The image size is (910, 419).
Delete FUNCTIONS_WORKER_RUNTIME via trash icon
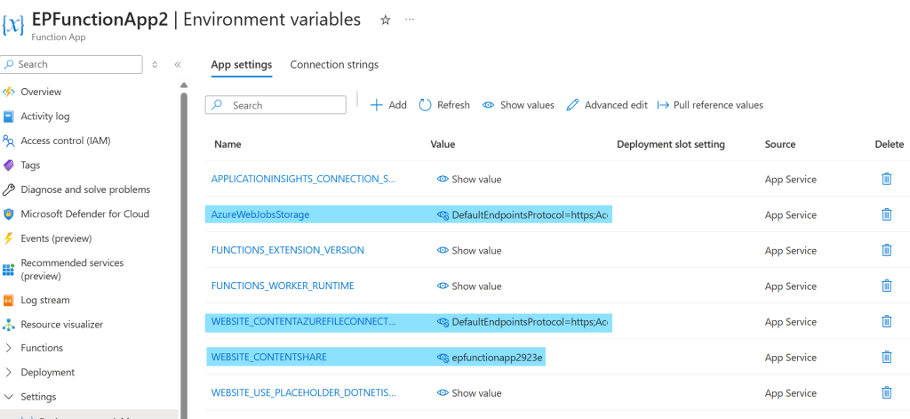886,286
